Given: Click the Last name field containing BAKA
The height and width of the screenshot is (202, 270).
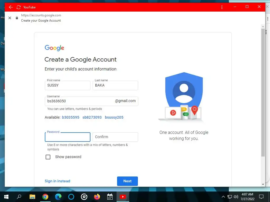Looking at the screenshot, I should (x=115, y=85).
